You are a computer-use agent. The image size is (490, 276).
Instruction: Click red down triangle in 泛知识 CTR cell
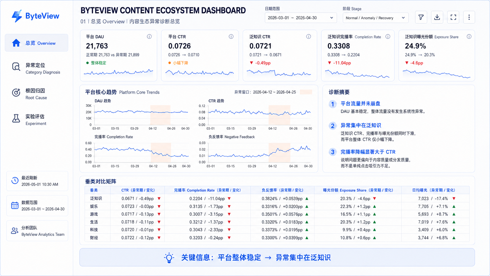(159, 199)
